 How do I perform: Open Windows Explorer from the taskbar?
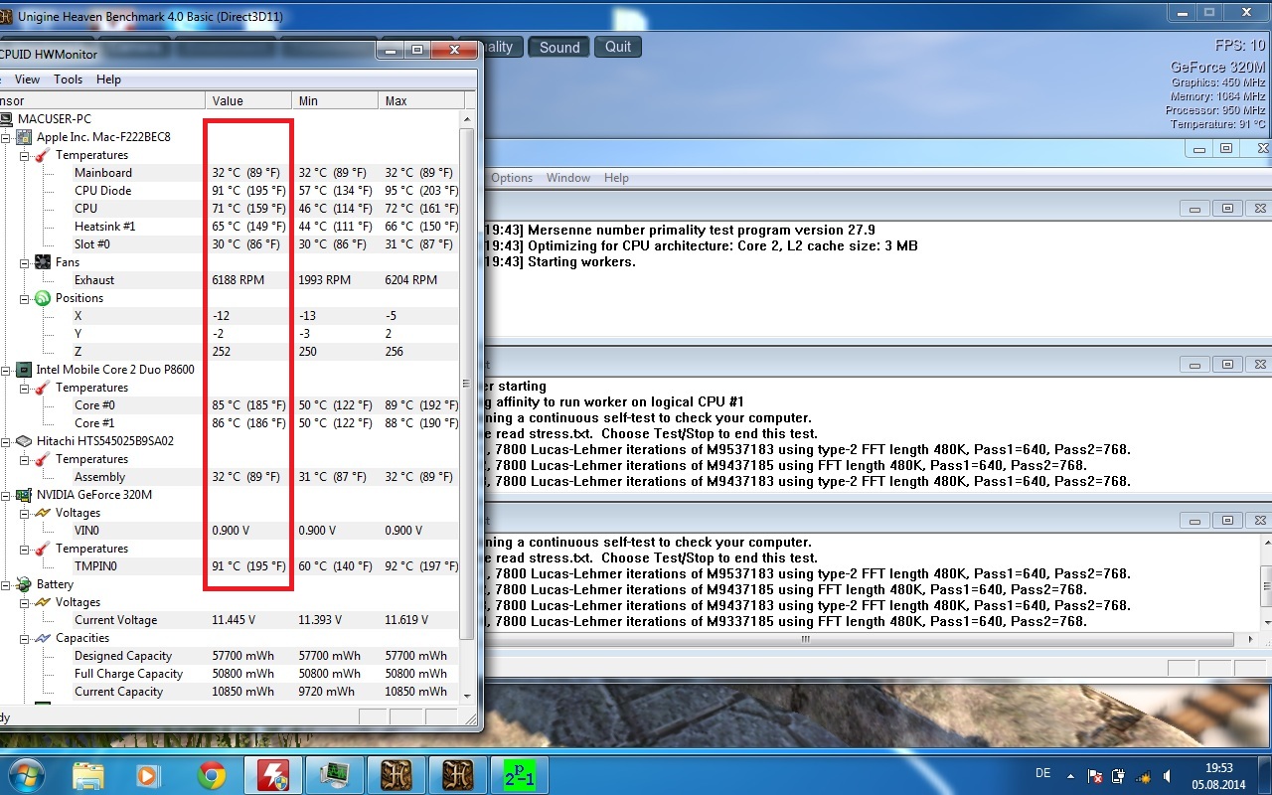pyautogui.click(x=88, y=775)
